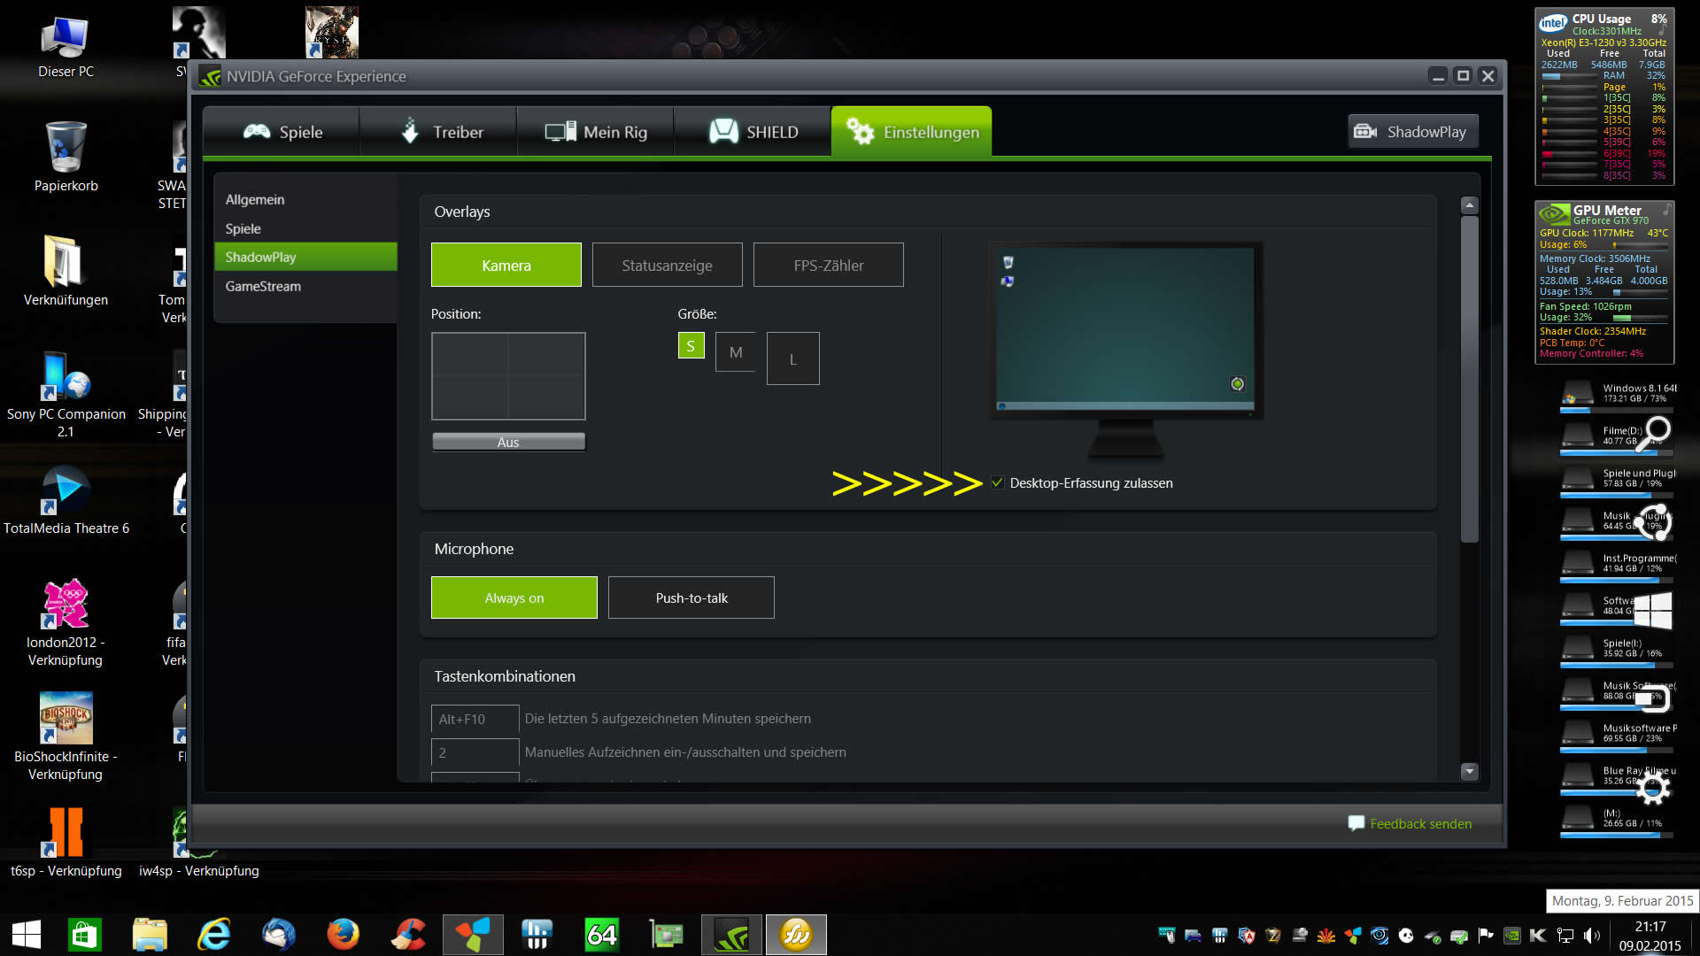Image resolution: width=1700 pixels, height=956 pixels.
Task: Set camera position to the lower-left quadrant
Action: [470, 397]
